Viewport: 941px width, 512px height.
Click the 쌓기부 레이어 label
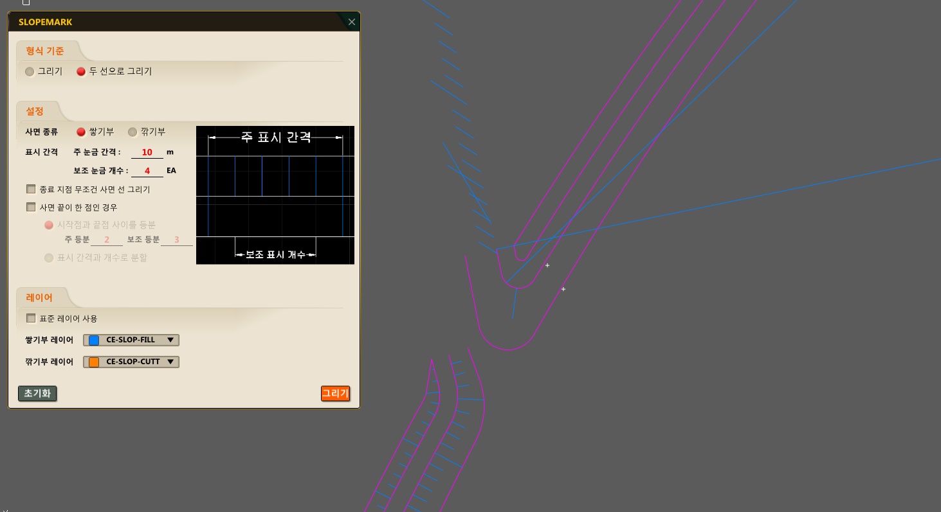click(x=49, y=340)
